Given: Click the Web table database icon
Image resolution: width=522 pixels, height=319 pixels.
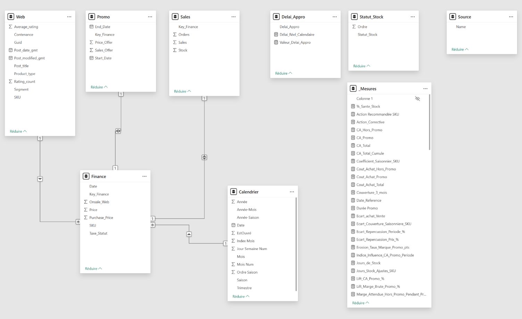Looking at the screenshot, I should click(x=11, y=17).
